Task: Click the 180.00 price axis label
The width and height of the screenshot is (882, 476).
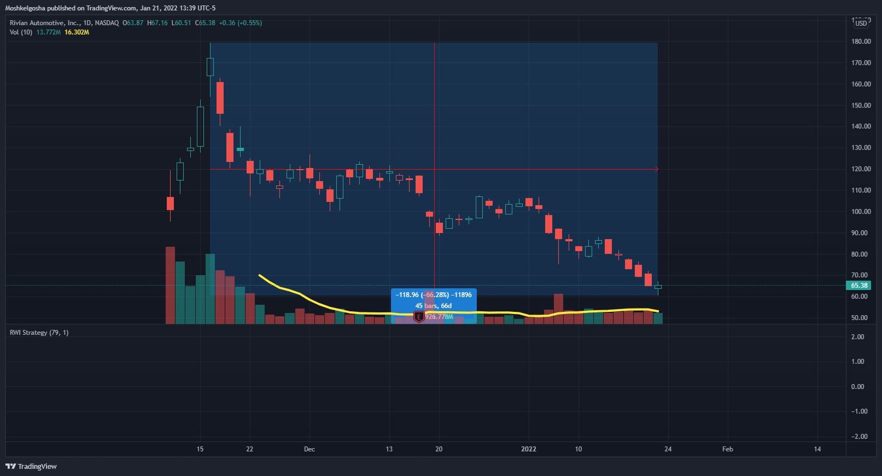Action: 861,42
